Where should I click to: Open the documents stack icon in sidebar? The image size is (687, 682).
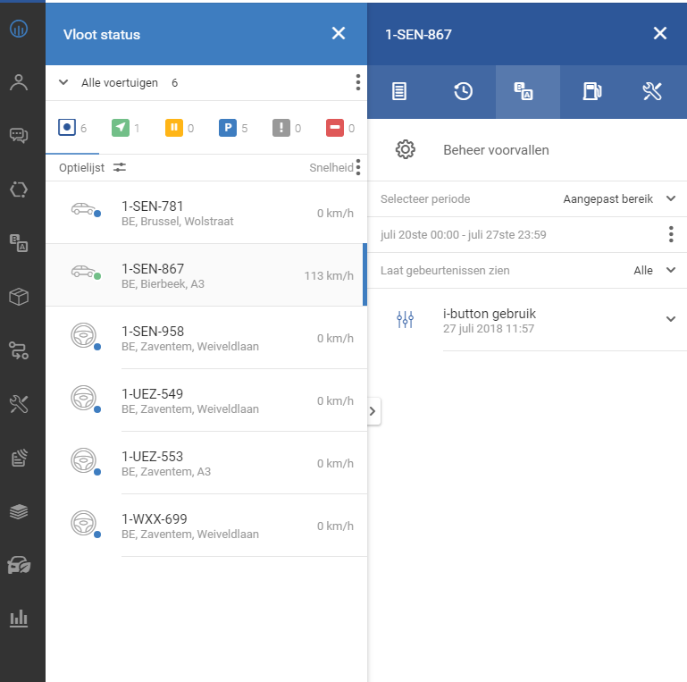click(19, 458)
